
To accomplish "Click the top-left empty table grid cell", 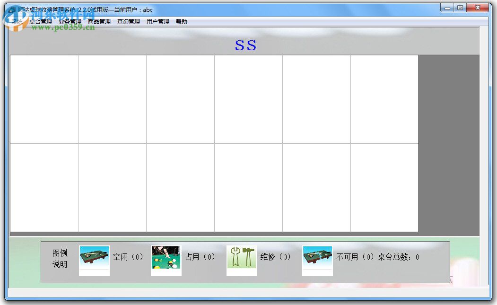I will (x=44, y=99).
